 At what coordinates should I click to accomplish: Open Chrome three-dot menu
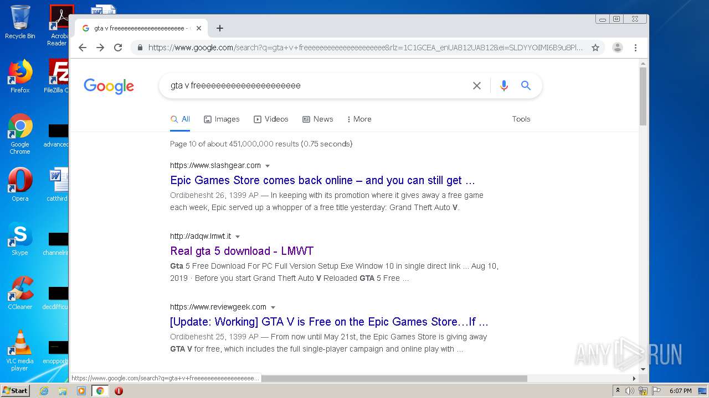tap(635, 48)
